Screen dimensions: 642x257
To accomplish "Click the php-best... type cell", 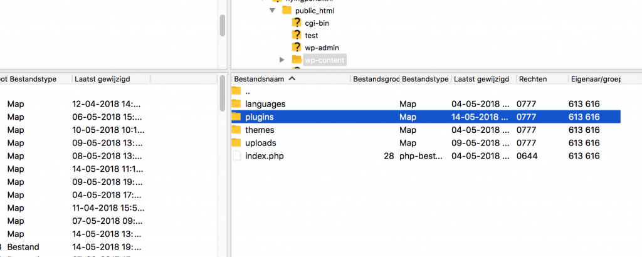I will tap(421, 156).
